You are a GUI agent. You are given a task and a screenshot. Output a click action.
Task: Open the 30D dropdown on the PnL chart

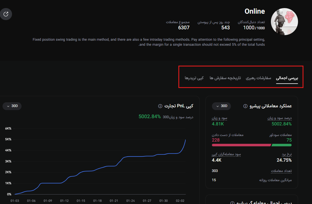coord(12,106)
